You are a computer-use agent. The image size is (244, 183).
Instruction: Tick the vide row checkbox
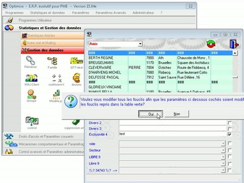point(230,143)
